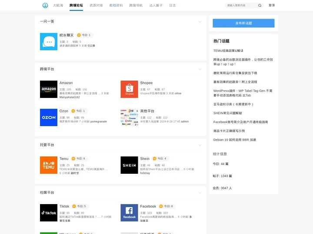Screen dimensions: 313x234
Task: Open the Ozon forum title link
Action: click(63, 111)
